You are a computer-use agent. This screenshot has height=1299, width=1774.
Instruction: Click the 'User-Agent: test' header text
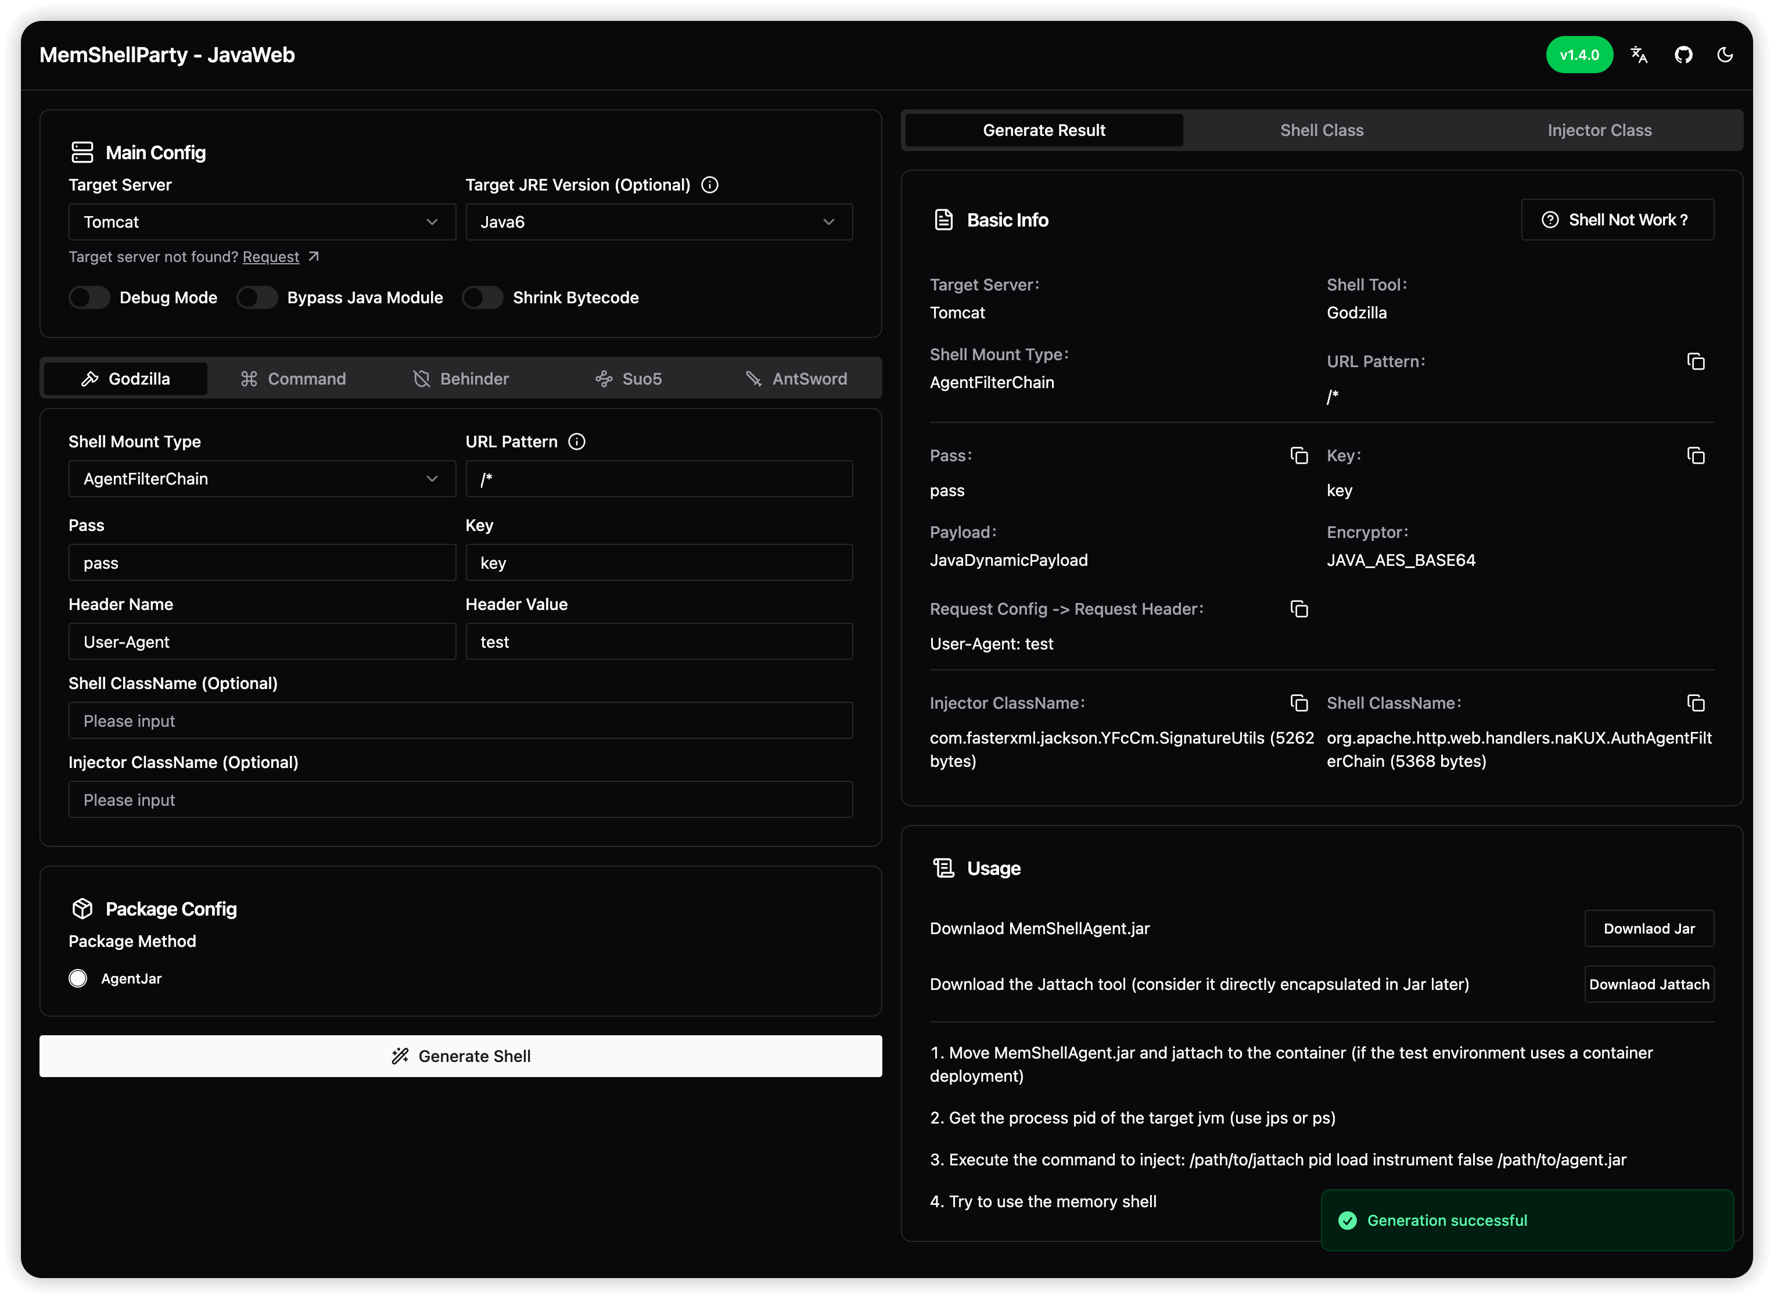991,644
